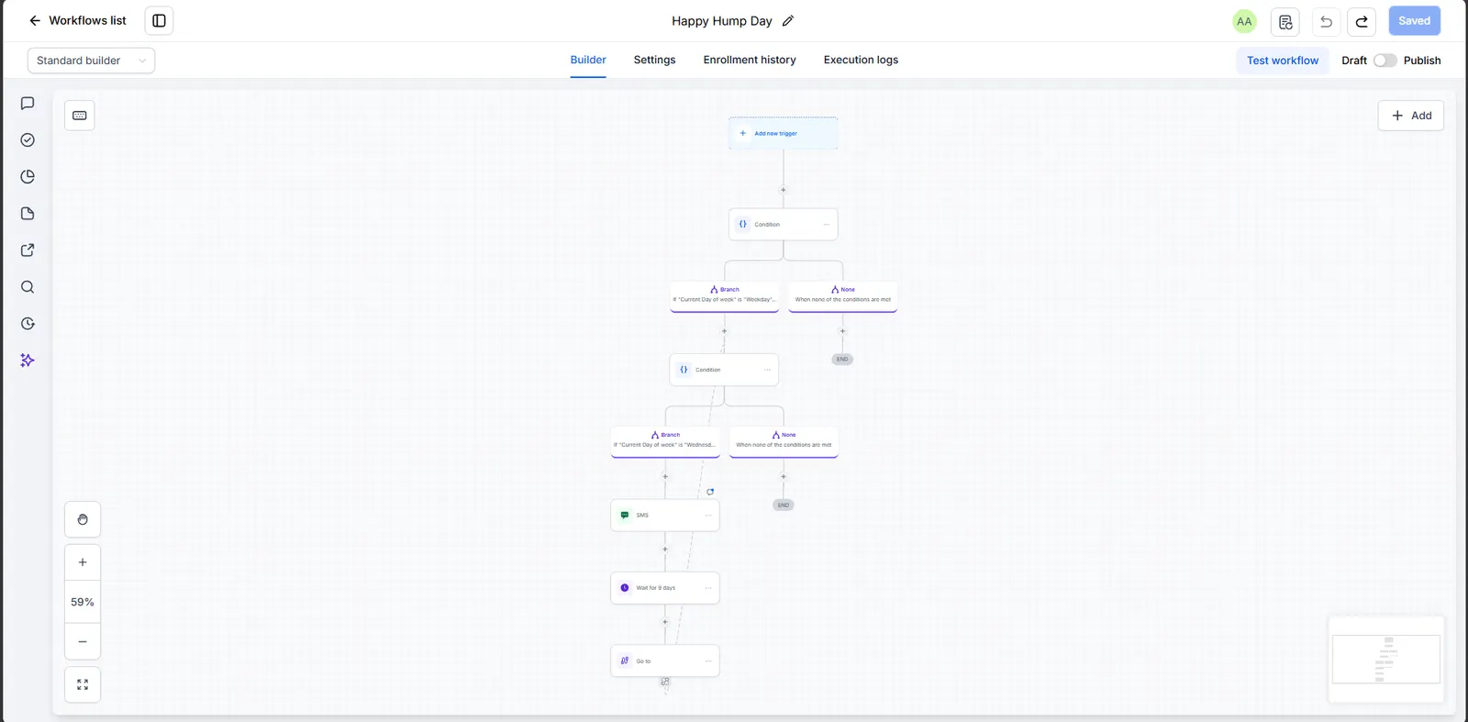1468x722 pixels.
Task: Open the Standard builder dropdown
Action: coord(91,61)
